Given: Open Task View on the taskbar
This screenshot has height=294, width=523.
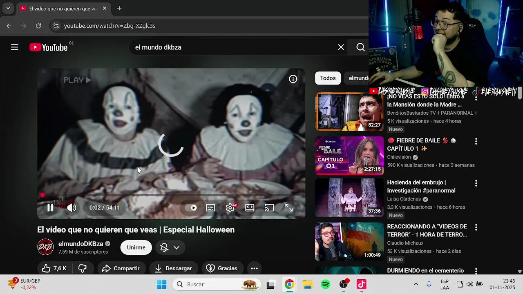Looking at the screenshot, I should point(270,285).
